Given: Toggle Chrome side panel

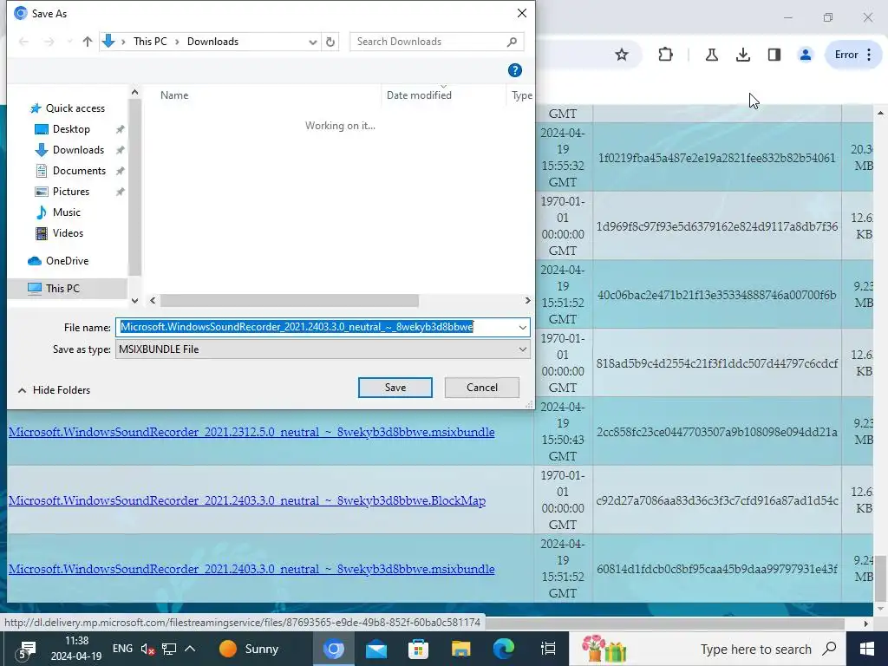Looking at the screenshot, I should [774, 55].
